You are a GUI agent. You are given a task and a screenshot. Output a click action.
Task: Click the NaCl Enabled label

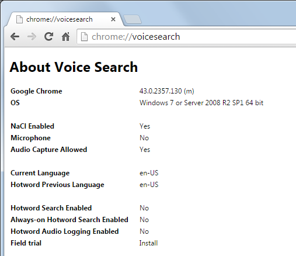tap(33, 126)
